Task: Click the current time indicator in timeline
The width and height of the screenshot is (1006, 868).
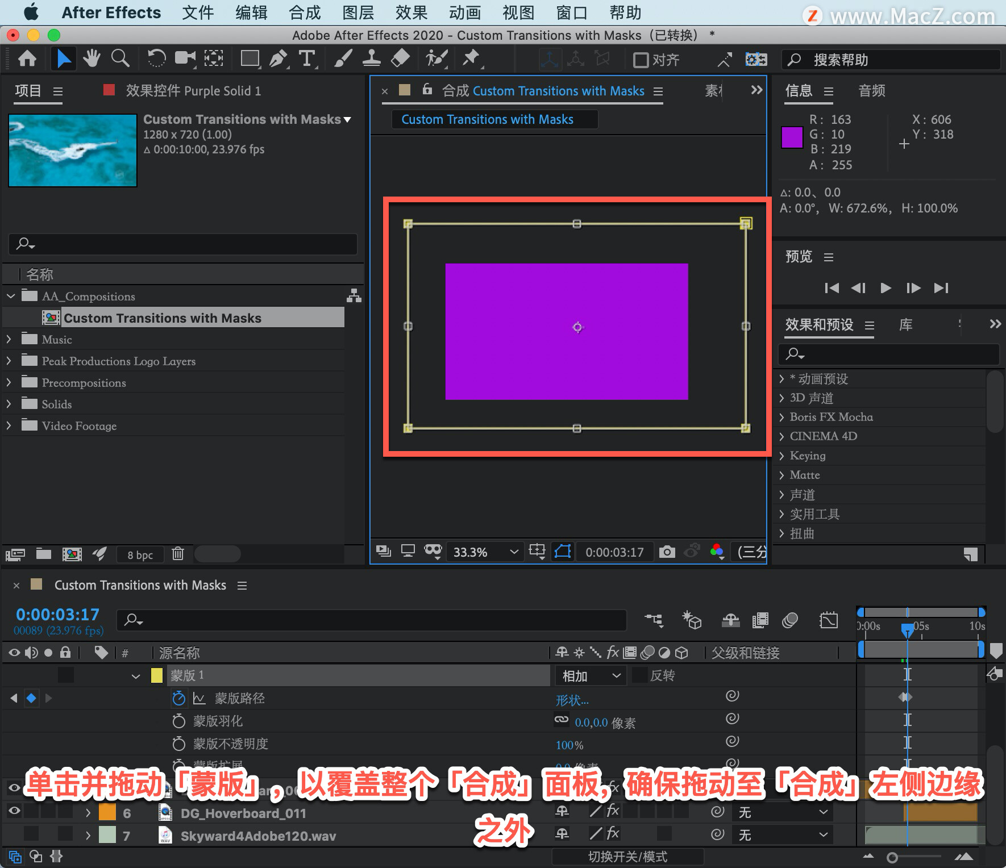Action: click(908, 629)
